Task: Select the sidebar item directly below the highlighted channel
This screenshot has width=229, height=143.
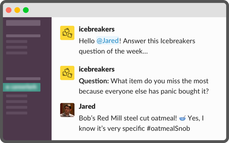Action: click(17, 96)
